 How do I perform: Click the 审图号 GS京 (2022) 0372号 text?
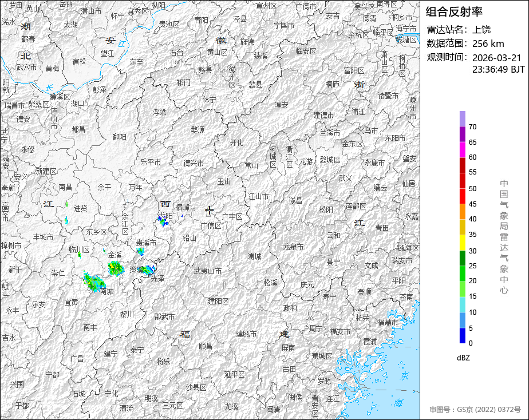[475, 410]
